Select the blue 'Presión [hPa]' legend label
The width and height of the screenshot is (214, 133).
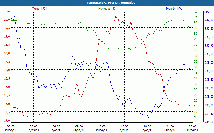[175, 9]
